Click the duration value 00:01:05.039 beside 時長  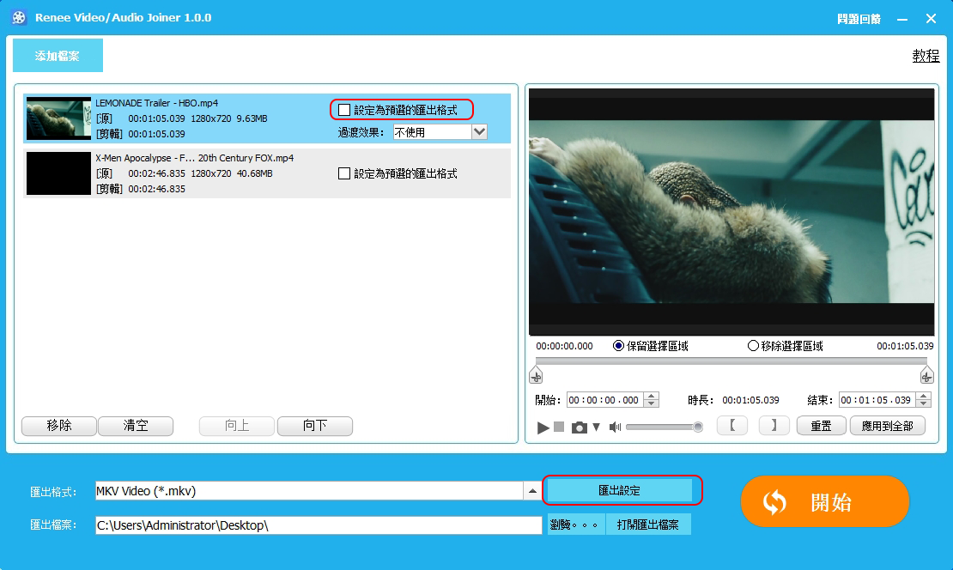click(750, 400)
